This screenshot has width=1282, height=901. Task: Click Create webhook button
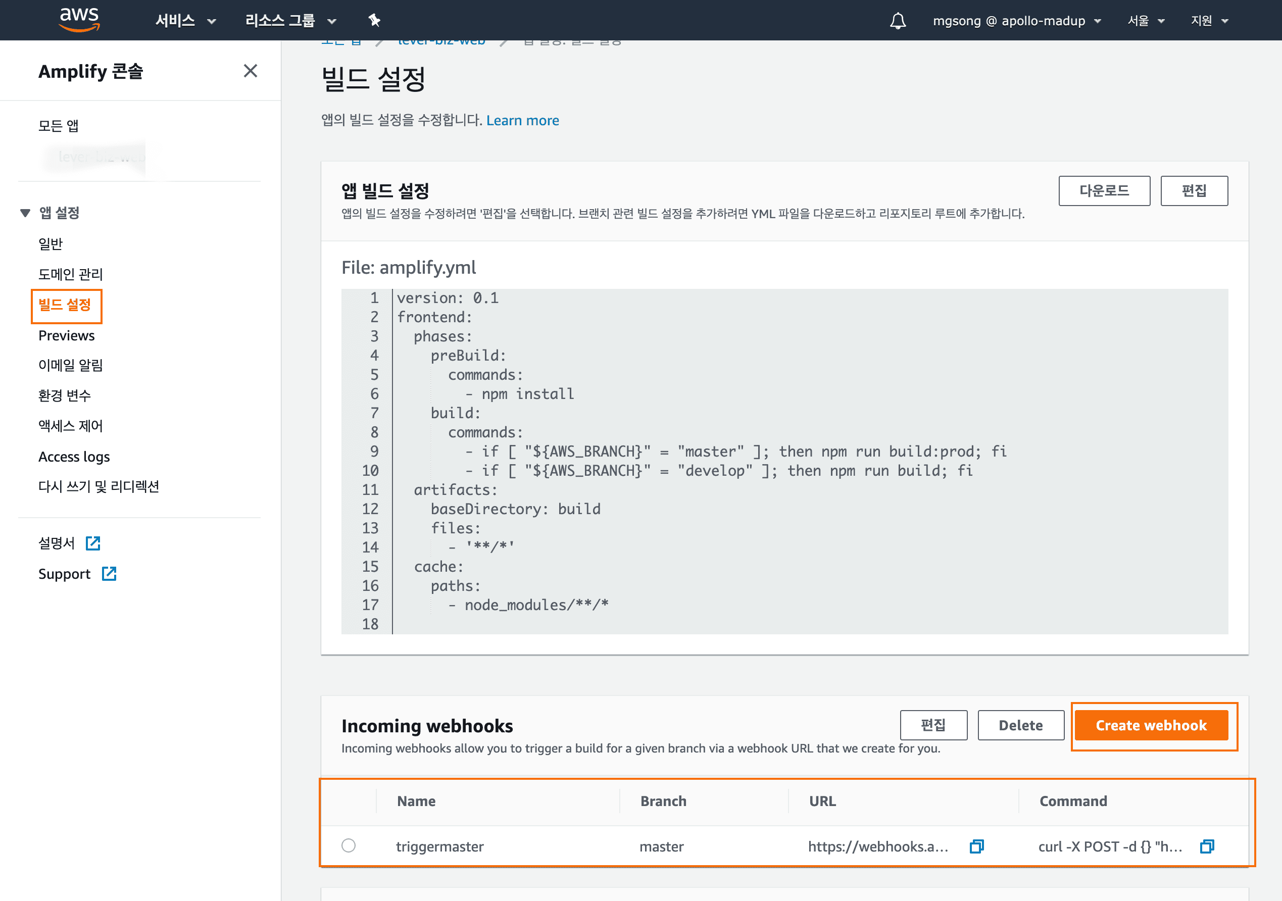[x=1151, y=725]
